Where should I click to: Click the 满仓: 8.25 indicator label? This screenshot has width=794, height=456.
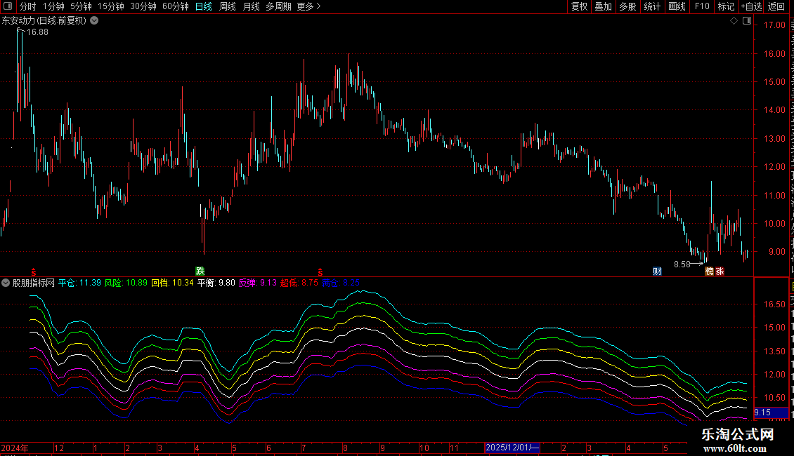(341, 283)
